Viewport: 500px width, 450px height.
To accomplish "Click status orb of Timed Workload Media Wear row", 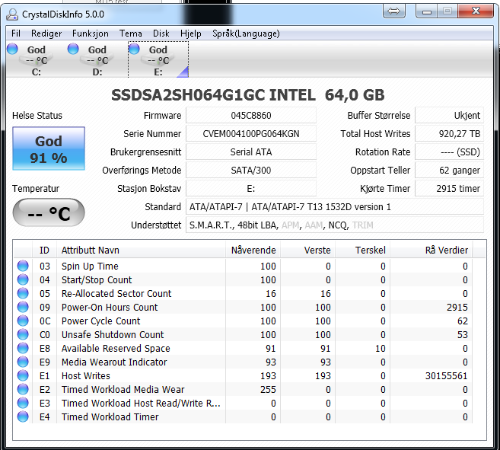I will [x=23, y=389].
